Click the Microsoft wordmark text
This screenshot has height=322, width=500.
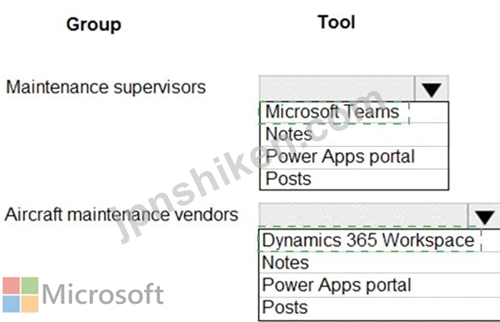[102, 294]
